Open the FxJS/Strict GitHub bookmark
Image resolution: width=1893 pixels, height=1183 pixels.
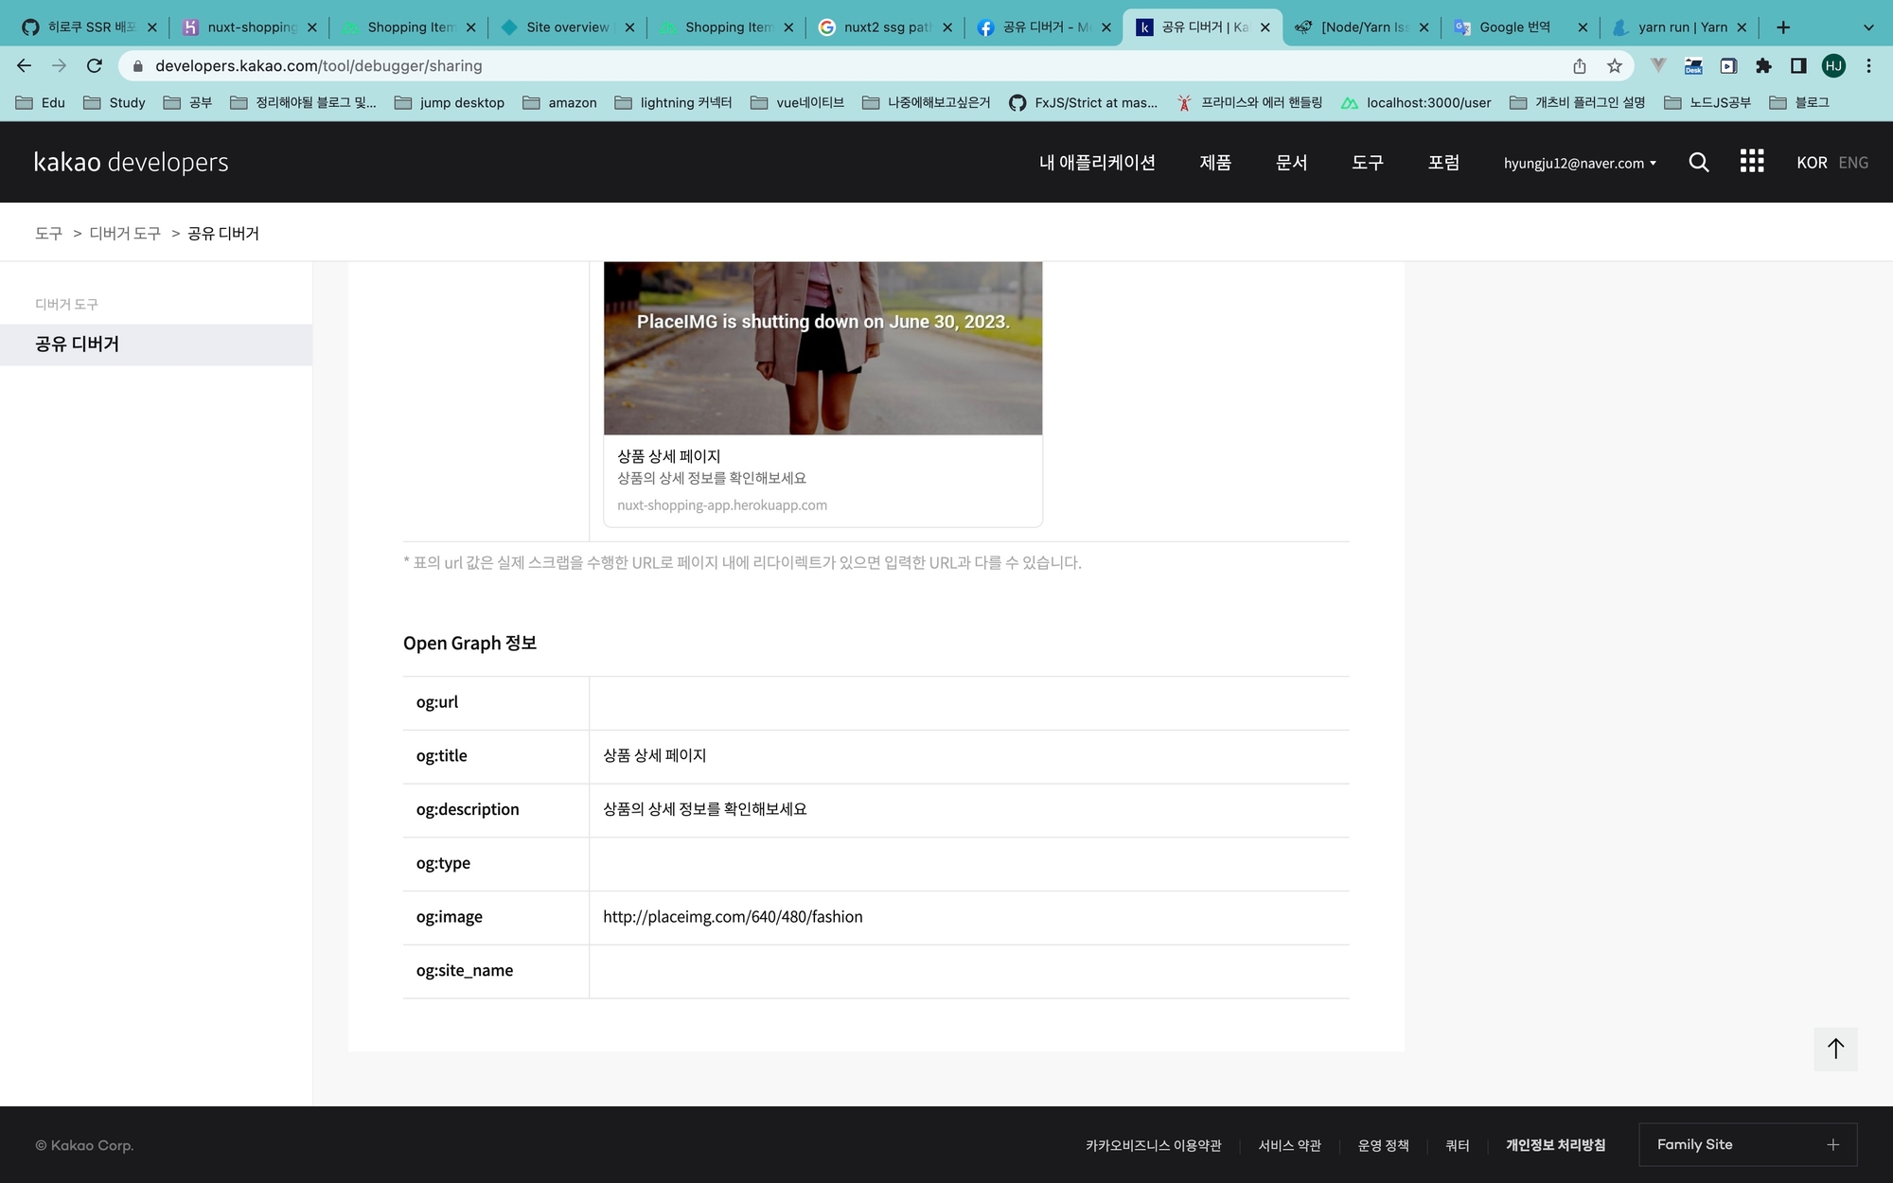click(x=1083, y=102)
